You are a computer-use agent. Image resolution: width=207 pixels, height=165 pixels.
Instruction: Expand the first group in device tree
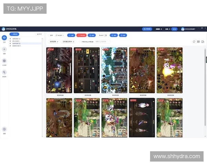[10, 39]
